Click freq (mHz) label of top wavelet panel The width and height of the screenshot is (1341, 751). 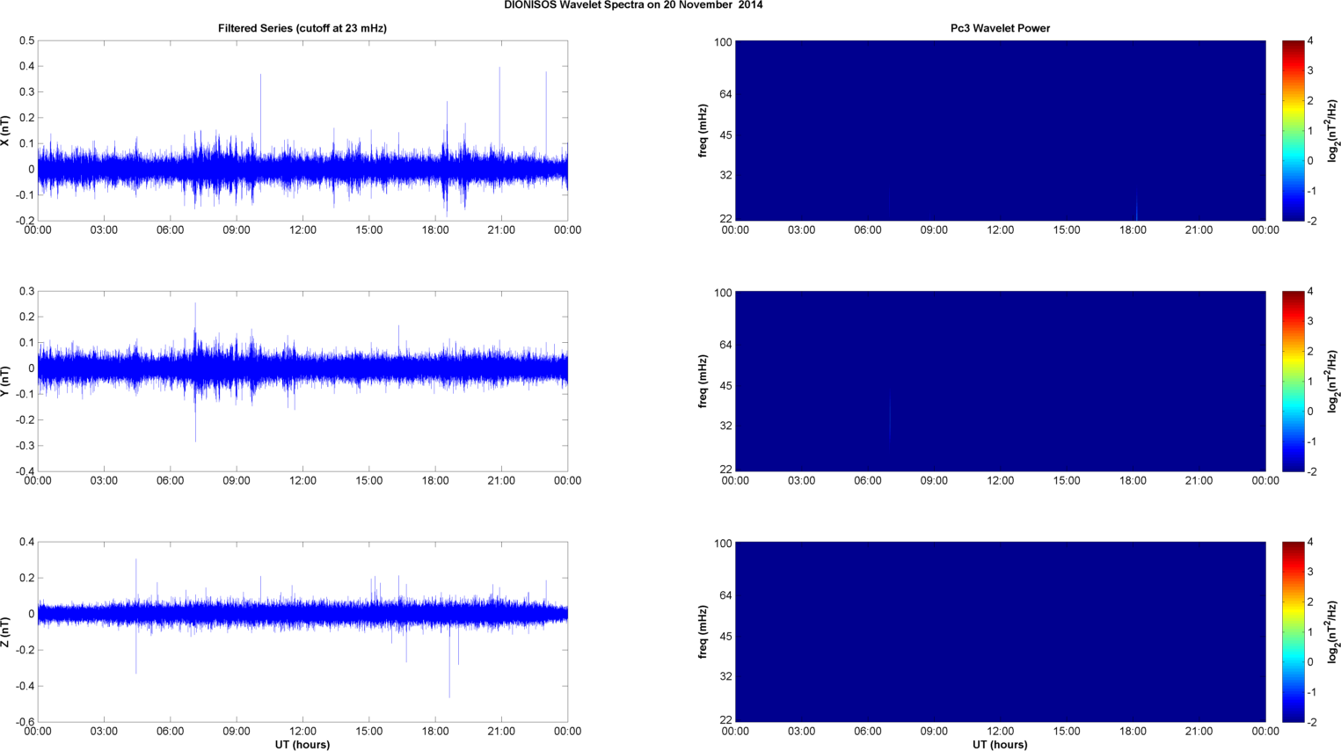coord(703,131)
